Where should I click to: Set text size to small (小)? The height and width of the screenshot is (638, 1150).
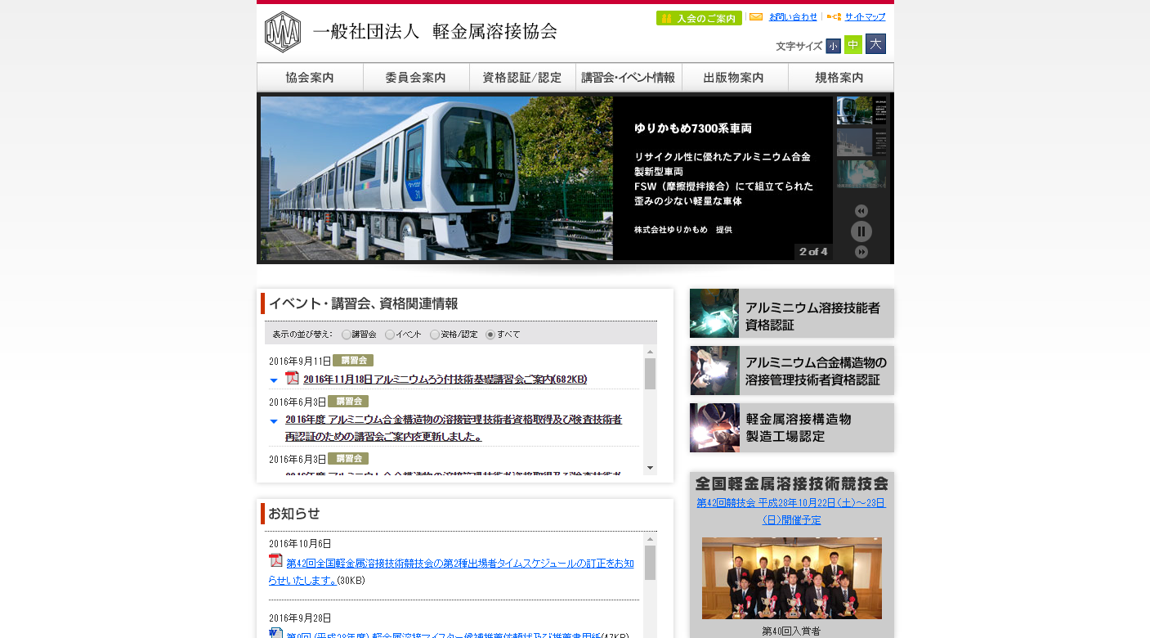click(833, 46)
